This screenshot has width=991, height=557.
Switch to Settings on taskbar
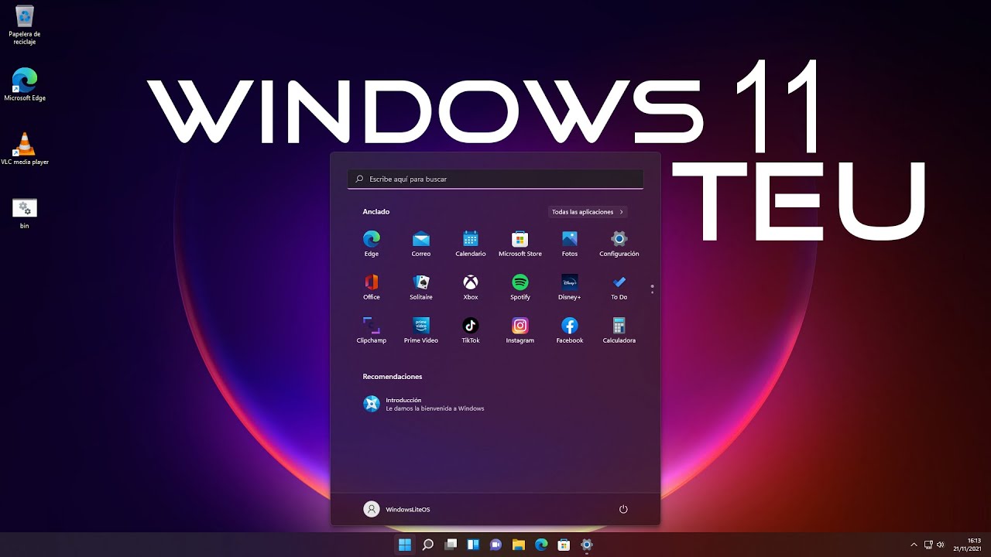(587, 545)
